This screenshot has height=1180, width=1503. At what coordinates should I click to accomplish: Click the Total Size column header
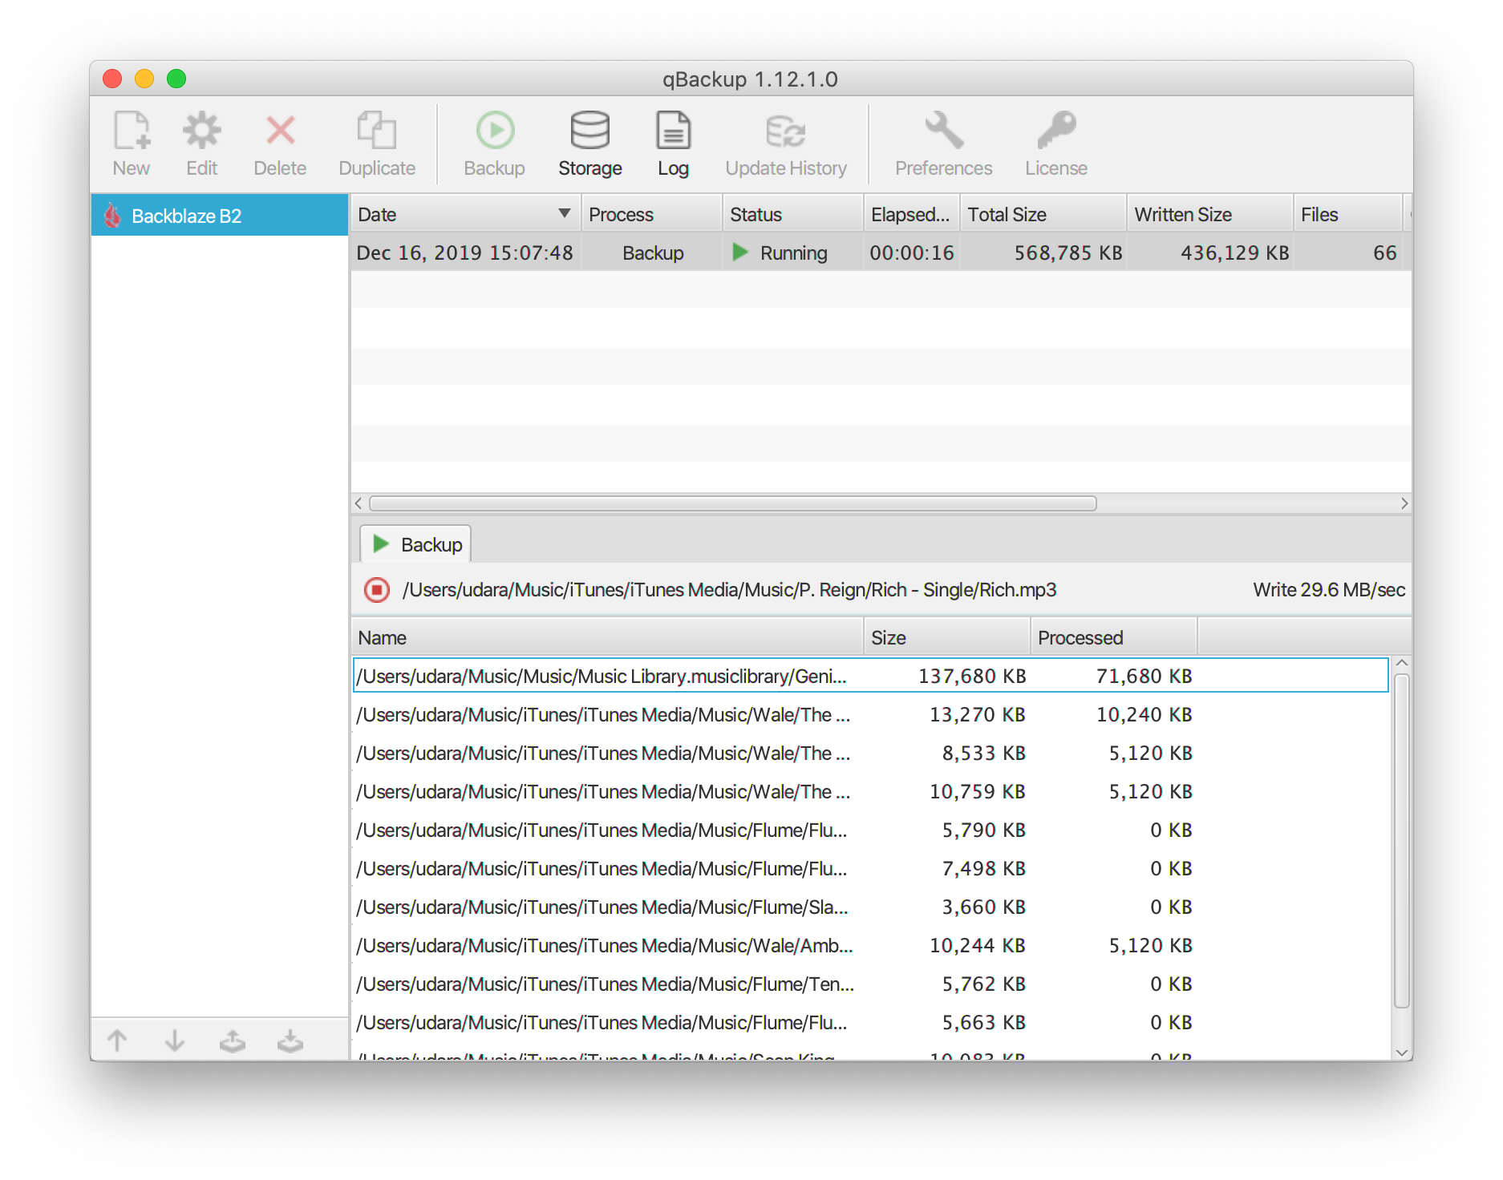(x=1043, y=214)
